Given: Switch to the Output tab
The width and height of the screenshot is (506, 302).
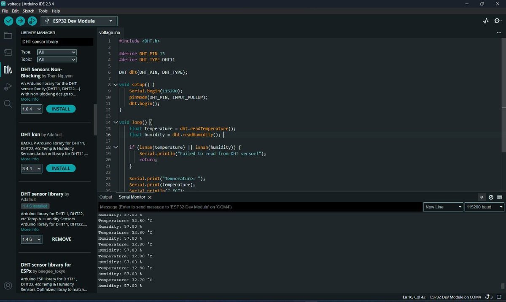Looking at the screenshot, I should tap(106, 197).
